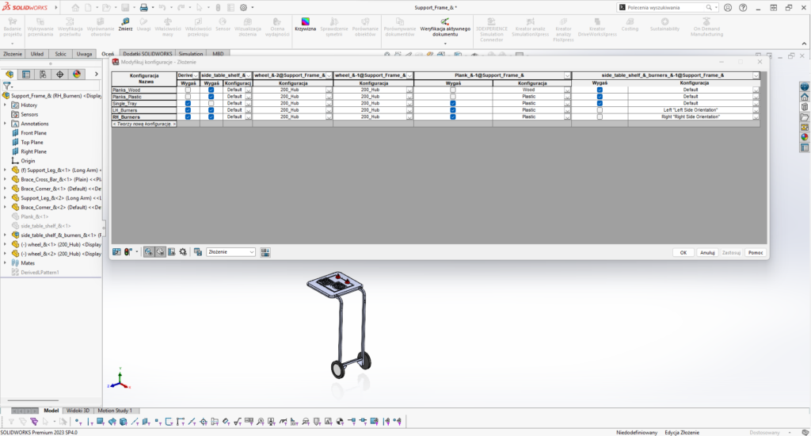Open the DisplayManager appearance tab icon
The height and width of the screenshot is (436, 811).
tap(77, 75)
